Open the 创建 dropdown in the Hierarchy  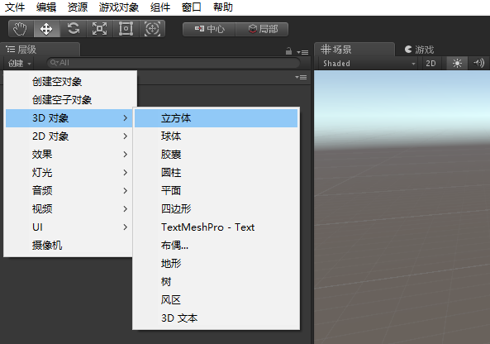19,64
